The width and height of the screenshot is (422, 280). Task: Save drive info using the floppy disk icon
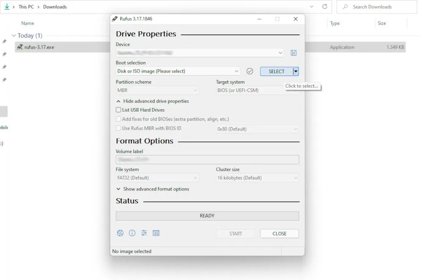coord(294,52)
